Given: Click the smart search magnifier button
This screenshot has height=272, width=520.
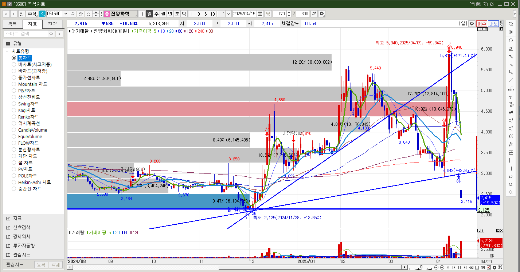Looking at the screenshot, I should [51, 33].
